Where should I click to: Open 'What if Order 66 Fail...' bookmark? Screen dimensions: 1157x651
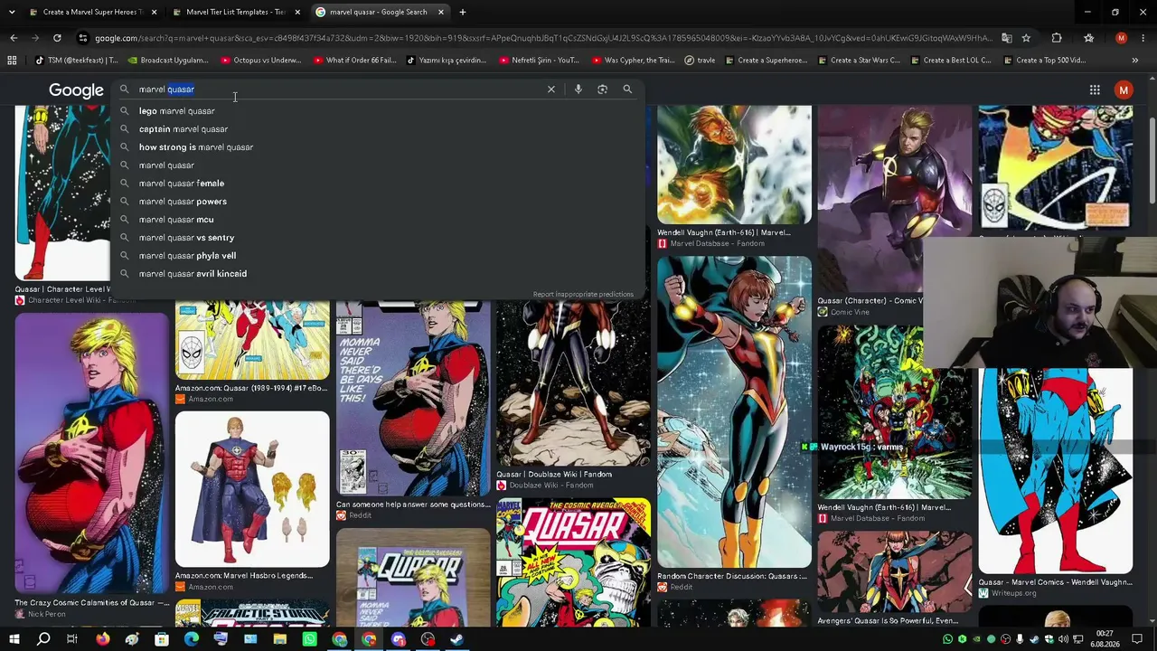pos(354,61)
